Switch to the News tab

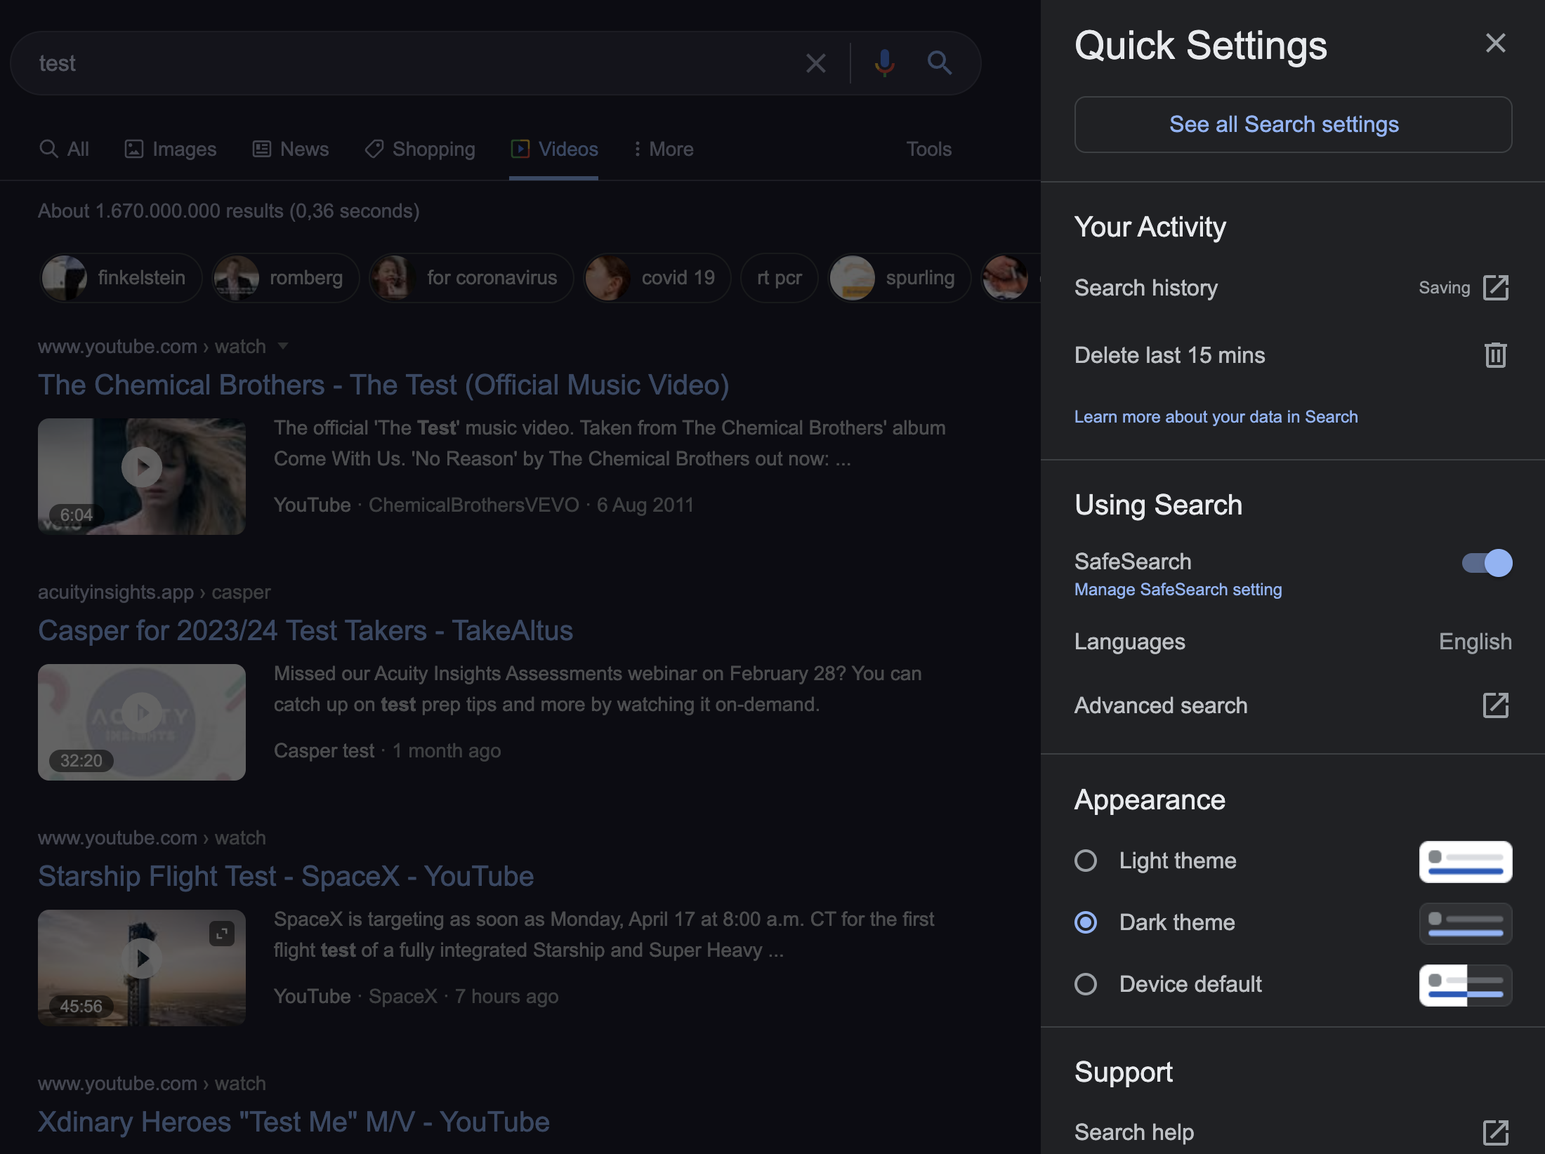[x=291, y=149]
